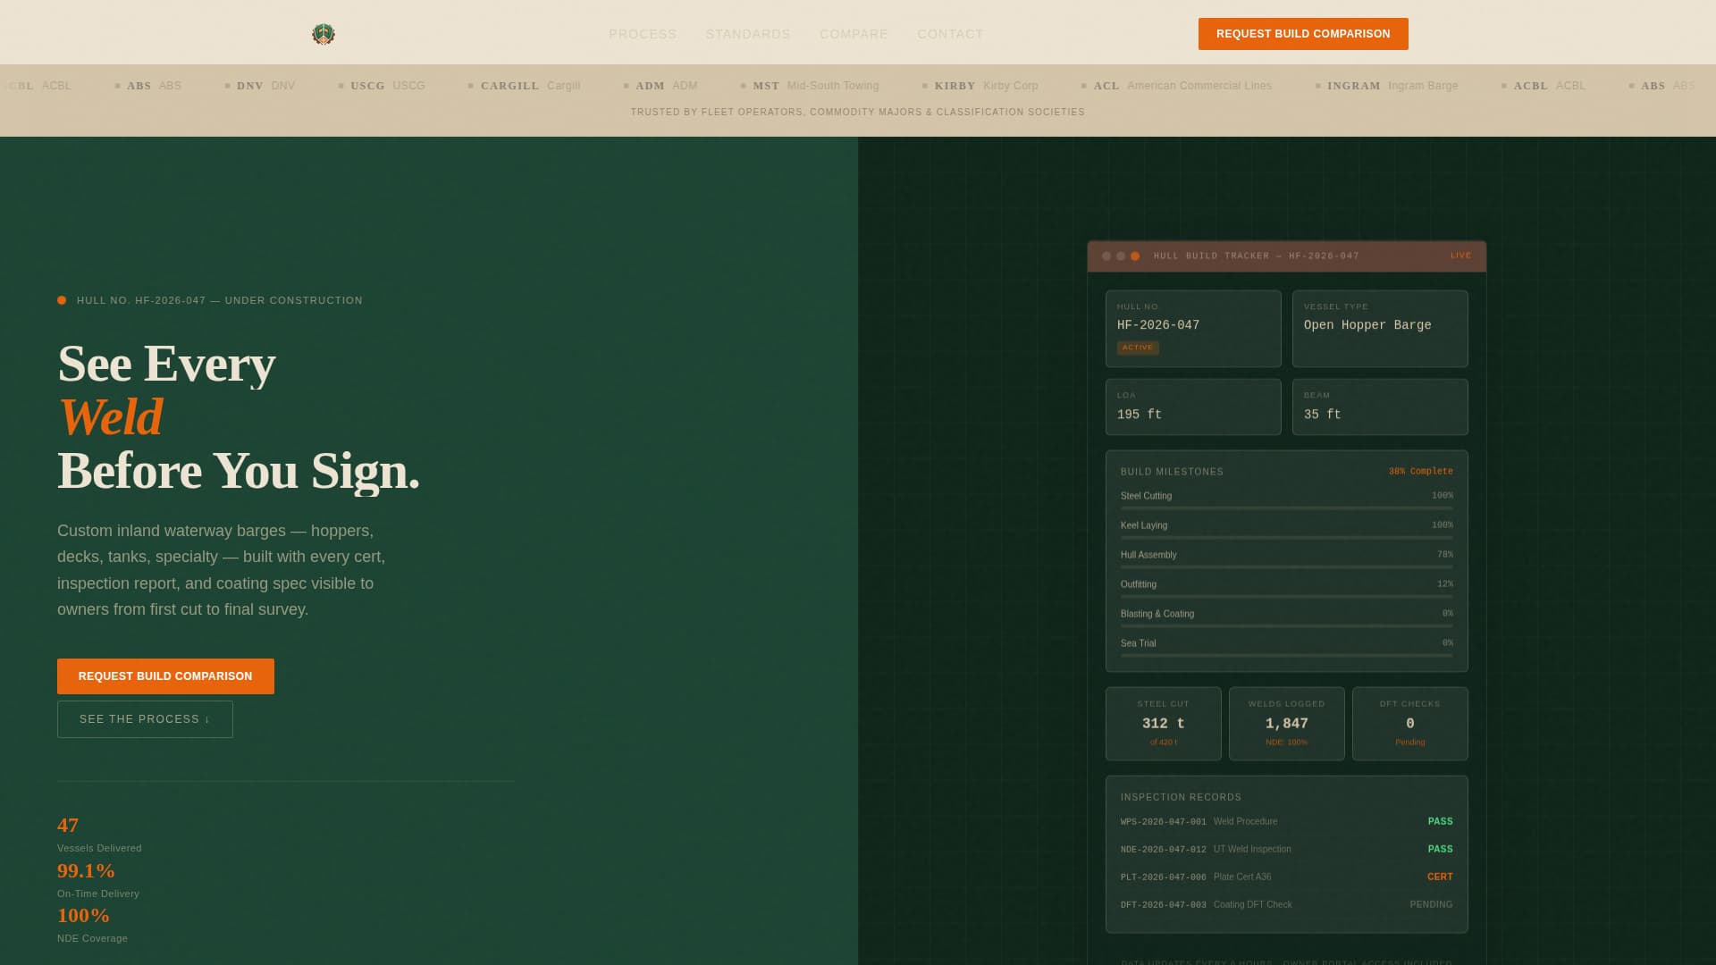
Task: Click the Welds Logged 1,847 stat card
Action: pyautogui.click(x=1286, y=724)
